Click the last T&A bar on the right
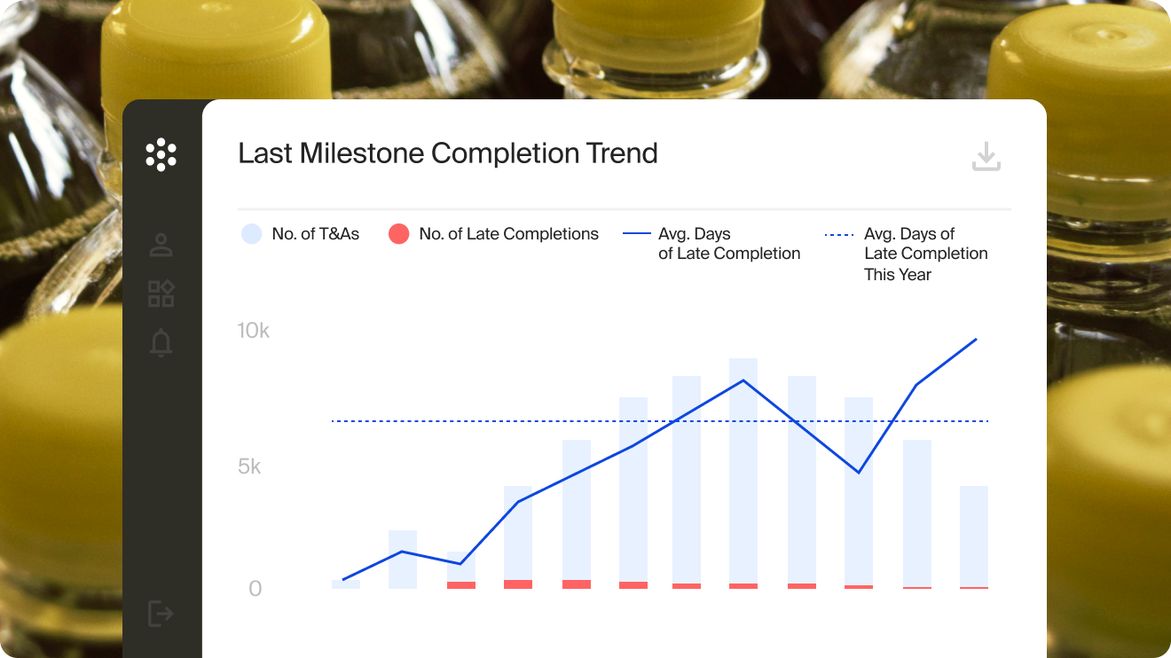Image resolution: width=1171 pixels, height=658 pixels. point(974,535)
